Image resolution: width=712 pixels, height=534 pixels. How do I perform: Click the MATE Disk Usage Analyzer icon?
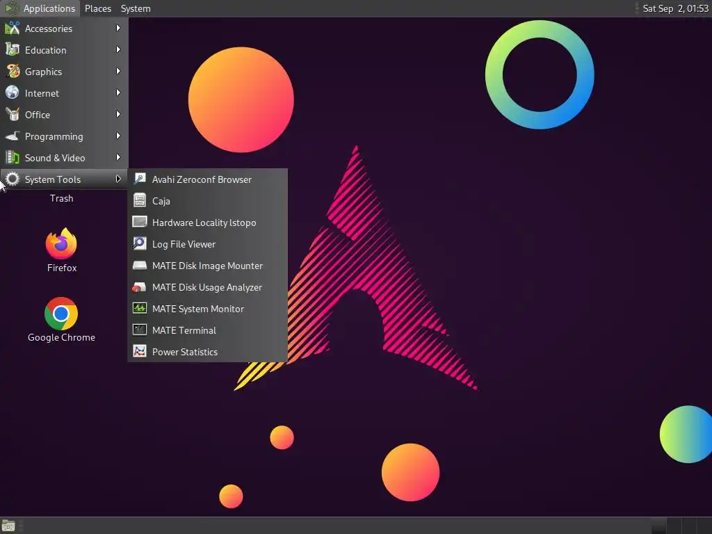[139, 286]
